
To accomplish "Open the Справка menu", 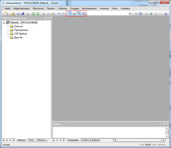I will pyautogui.click(x=125, y=9).
